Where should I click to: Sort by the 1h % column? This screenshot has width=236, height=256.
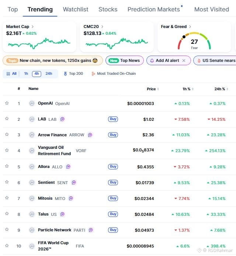[x=188, y=89]
